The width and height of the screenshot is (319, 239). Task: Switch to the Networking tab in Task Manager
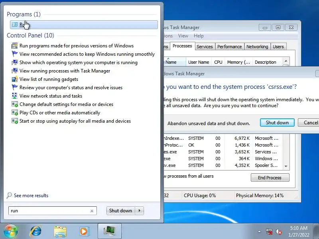click(x=257, y=47)
